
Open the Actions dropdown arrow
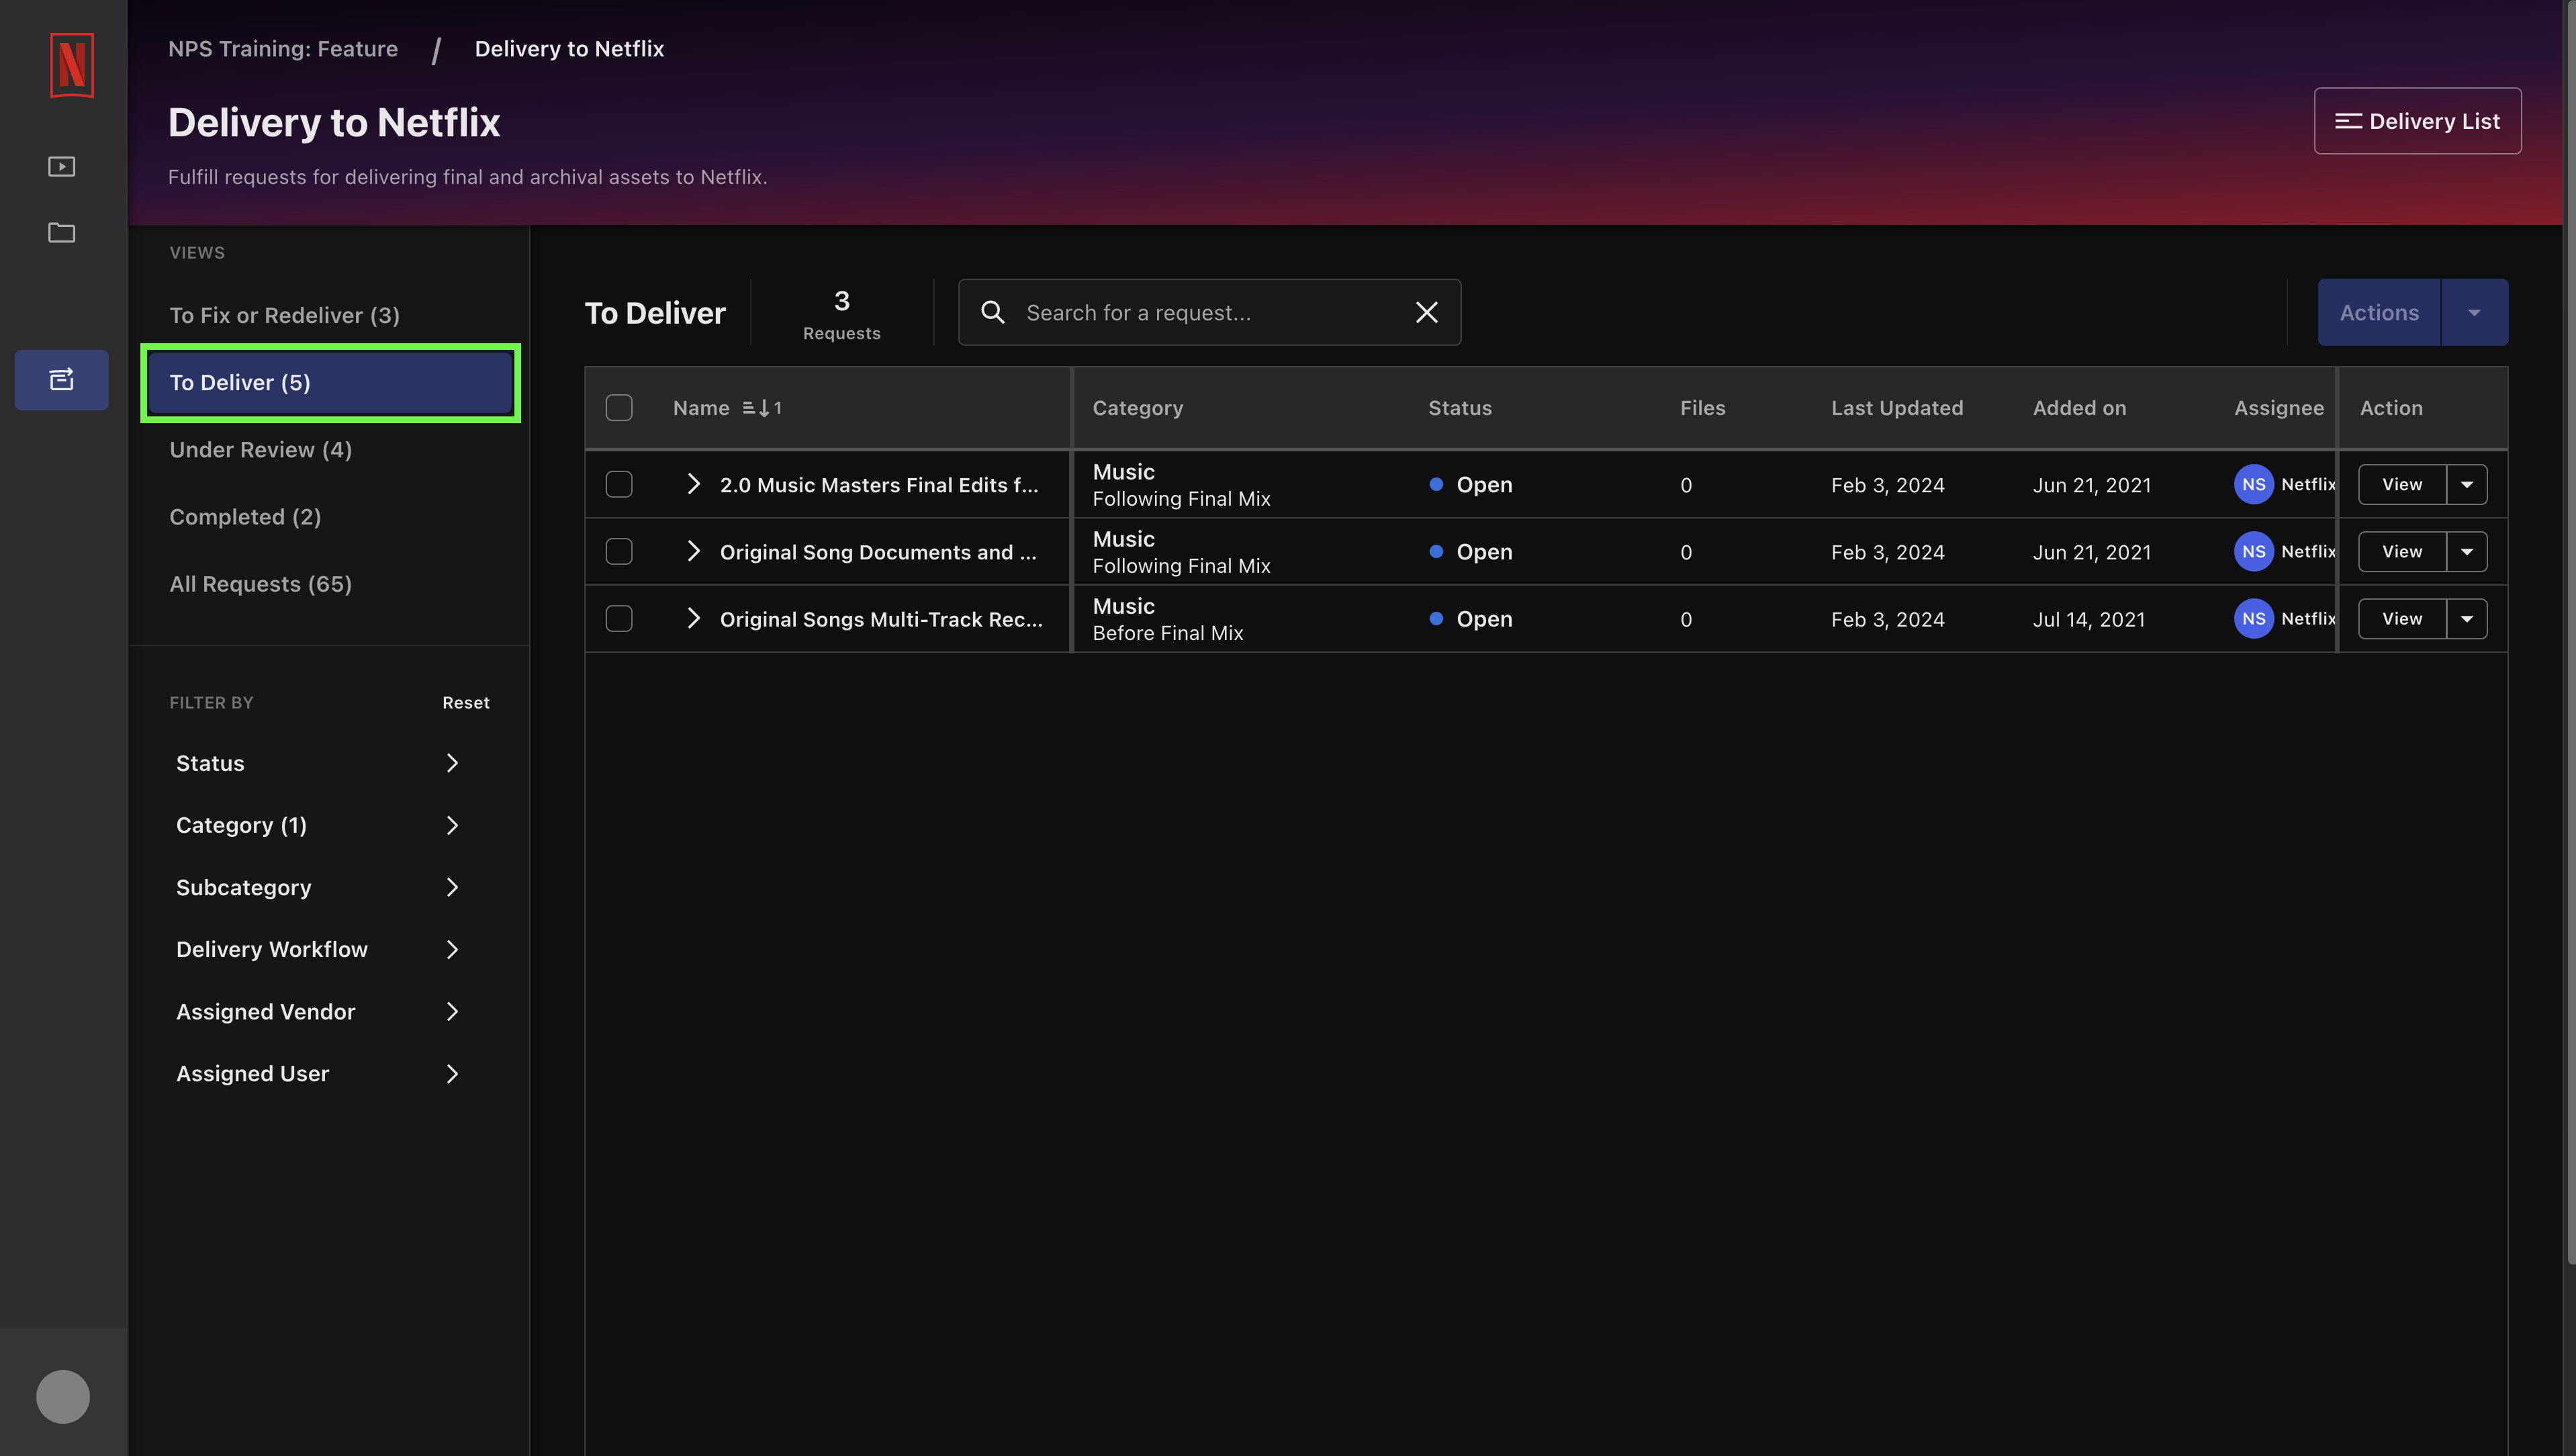click(2474, 312)
